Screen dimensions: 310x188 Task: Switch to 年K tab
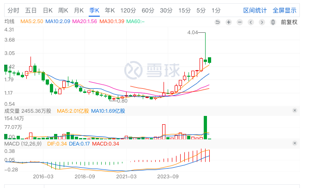point(110,10)
